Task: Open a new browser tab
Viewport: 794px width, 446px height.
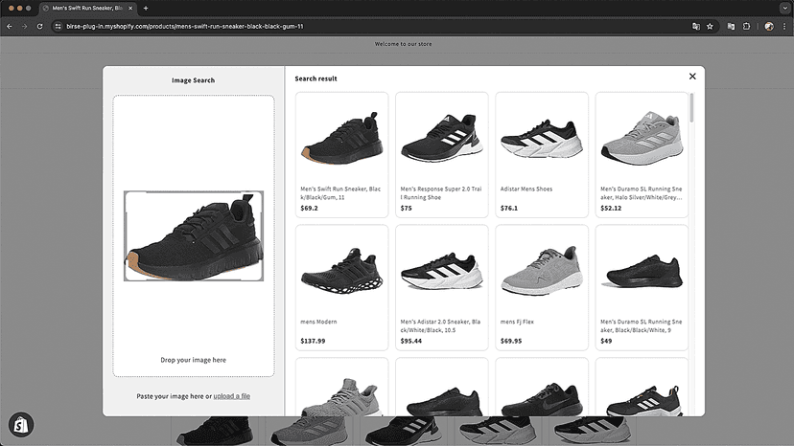Action: coord(146,8)
